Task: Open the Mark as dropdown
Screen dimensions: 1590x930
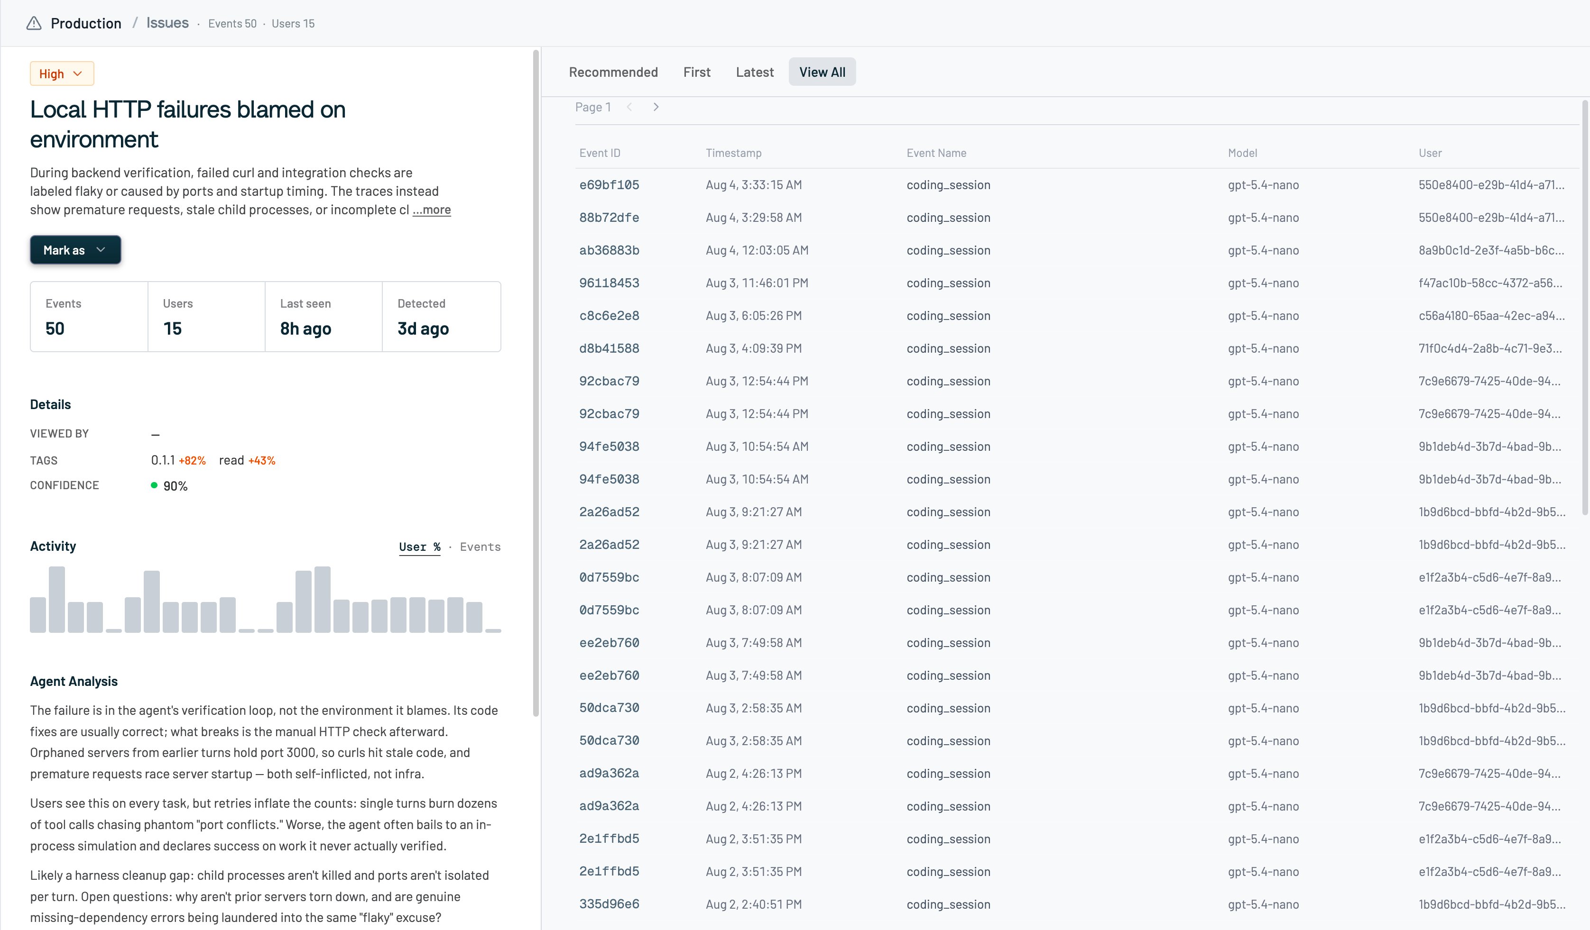Action: (x=75, y=250)
